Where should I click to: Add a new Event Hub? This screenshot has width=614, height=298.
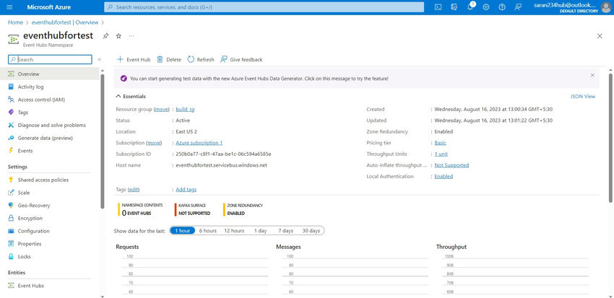point(134,59)
